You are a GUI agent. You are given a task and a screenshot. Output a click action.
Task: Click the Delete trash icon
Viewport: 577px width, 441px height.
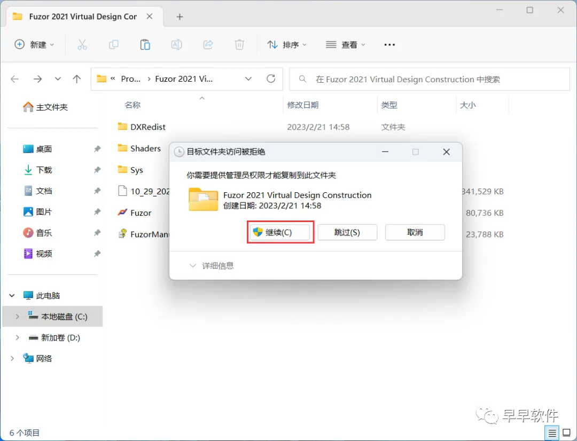click(x=239, y=45)
